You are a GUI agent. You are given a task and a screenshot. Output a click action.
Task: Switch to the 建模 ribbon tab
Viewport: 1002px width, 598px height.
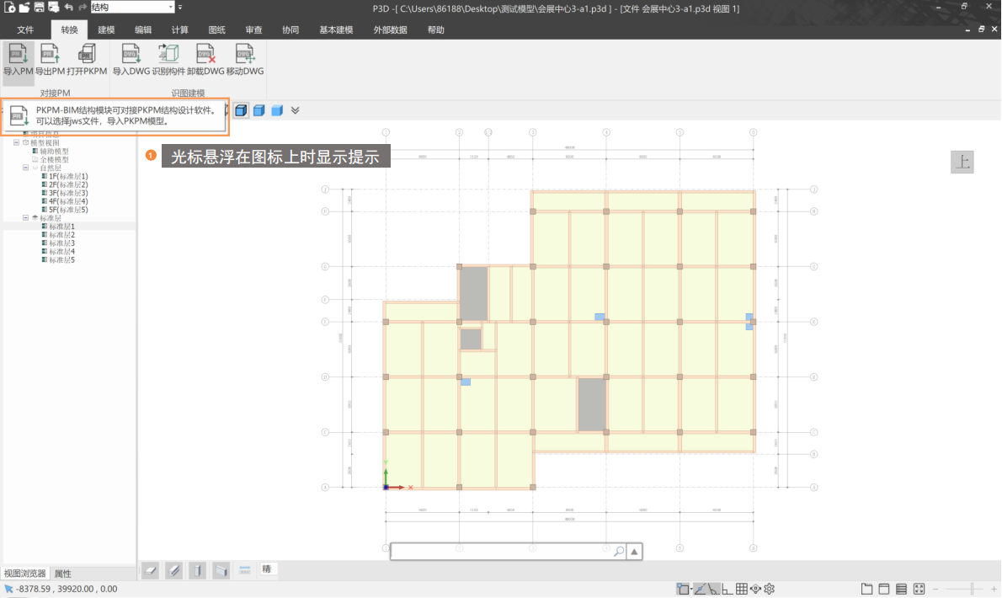pyautogui.click(x=106, y=29)
